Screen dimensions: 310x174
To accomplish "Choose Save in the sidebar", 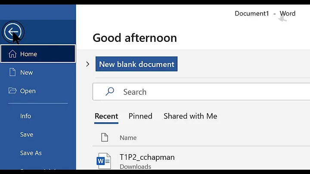I will click(x=38, y=134).
